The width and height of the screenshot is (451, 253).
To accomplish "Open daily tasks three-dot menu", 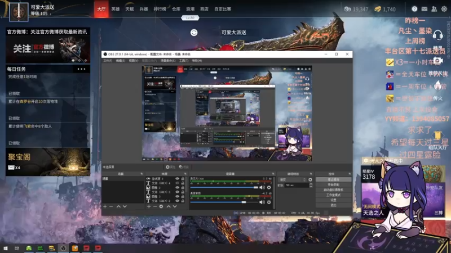I will pyautogui.click(x=81, y=69).
